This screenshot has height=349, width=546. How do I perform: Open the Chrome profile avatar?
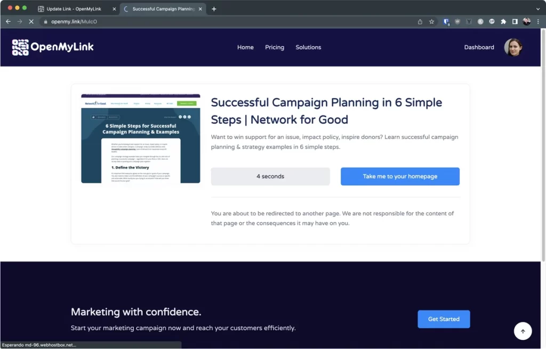tap(526, 21)
